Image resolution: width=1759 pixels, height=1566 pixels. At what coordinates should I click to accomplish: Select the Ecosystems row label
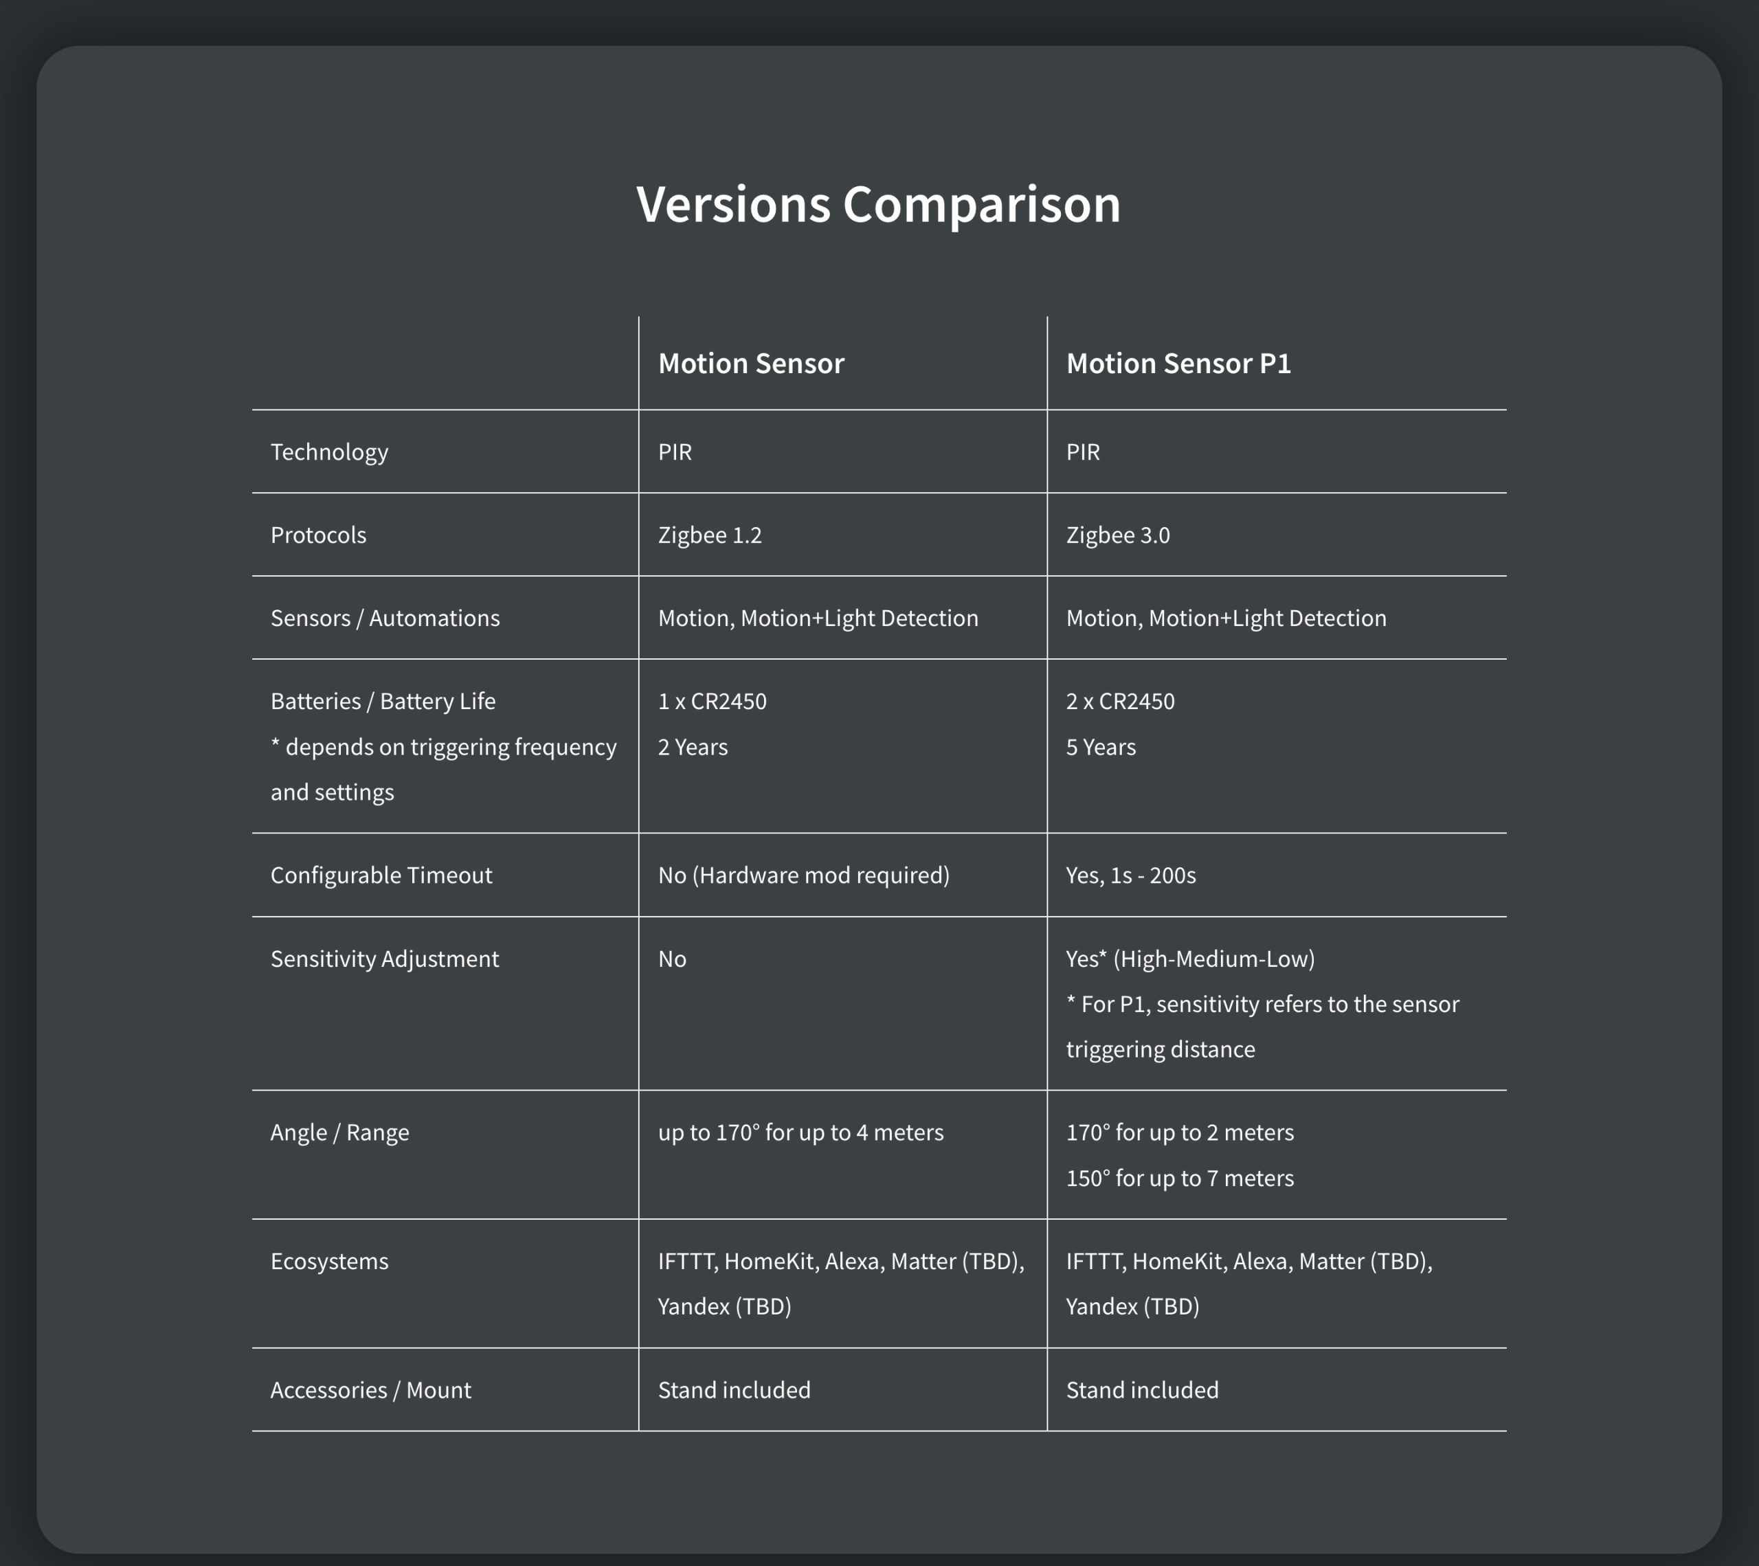330,1262
